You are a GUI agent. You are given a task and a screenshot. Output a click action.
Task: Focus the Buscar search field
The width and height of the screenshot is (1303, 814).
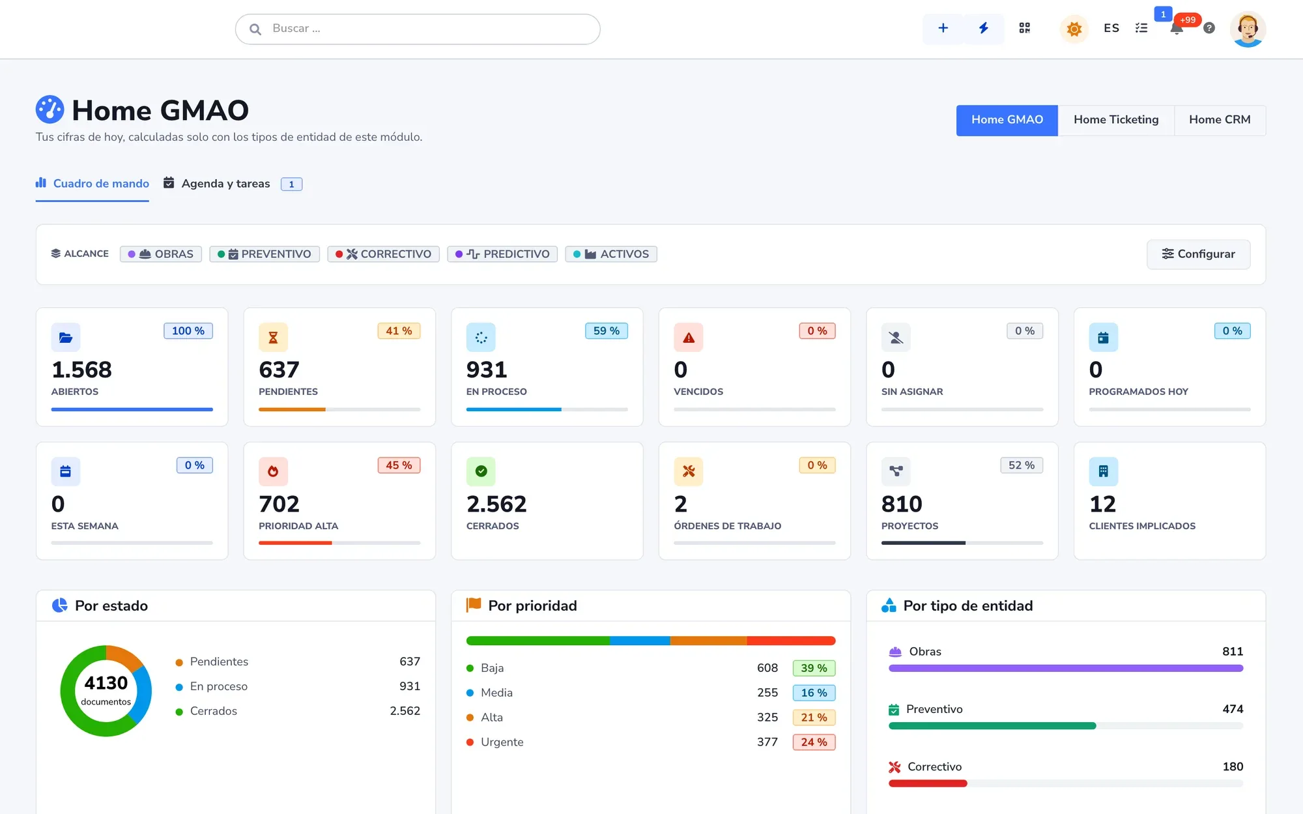(x=418, y=29)
